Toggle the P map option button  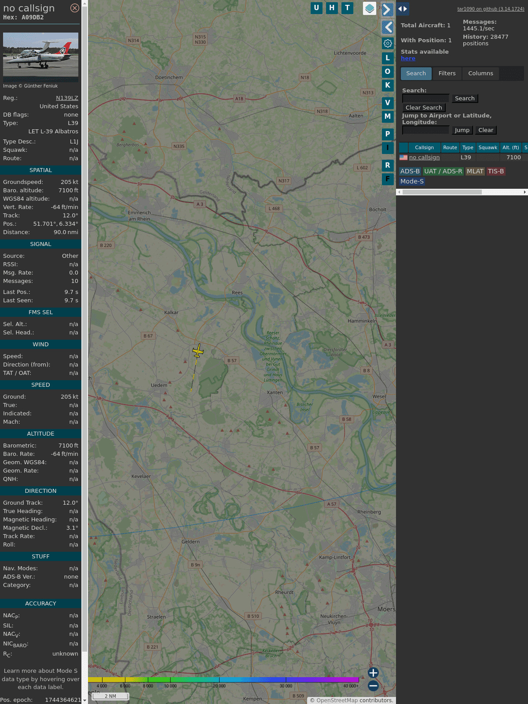[388, 134]
